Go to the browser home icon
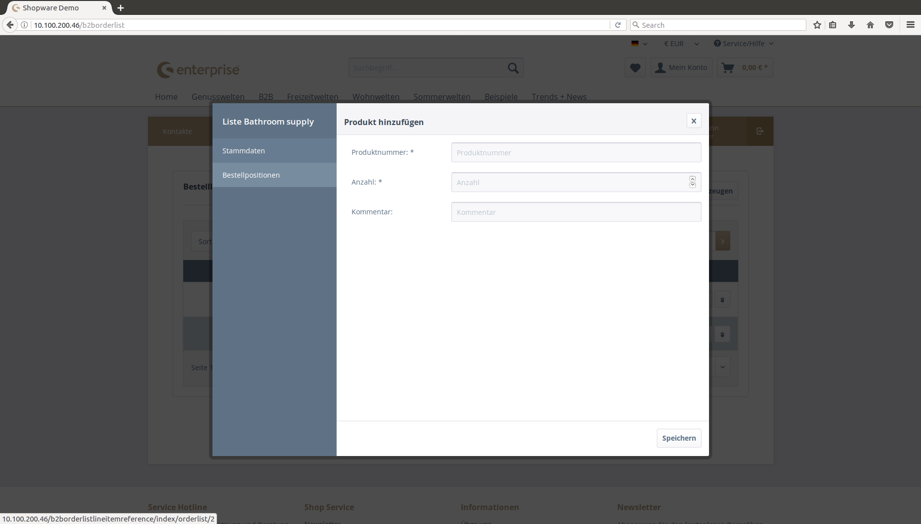 point(870,25)
